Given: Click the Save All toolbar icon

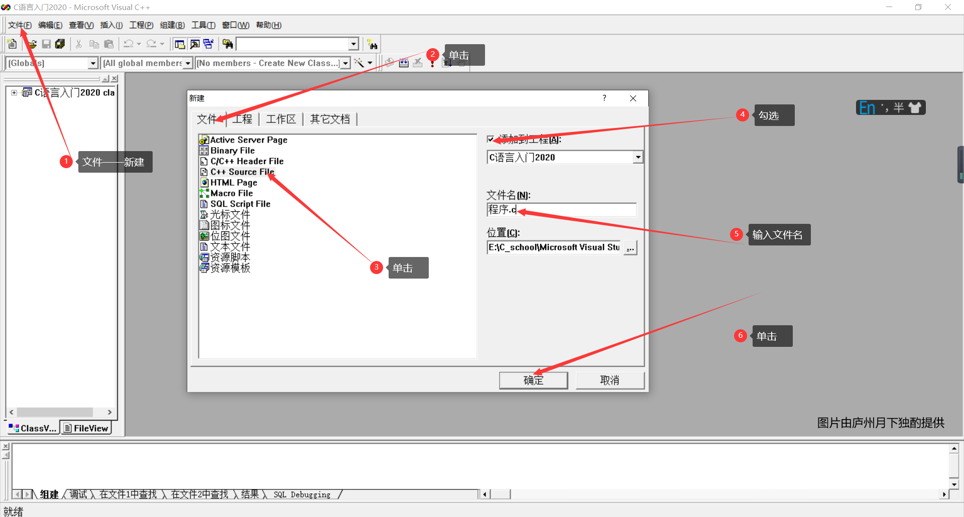Looking at the screenshot, I should [60, 44].
